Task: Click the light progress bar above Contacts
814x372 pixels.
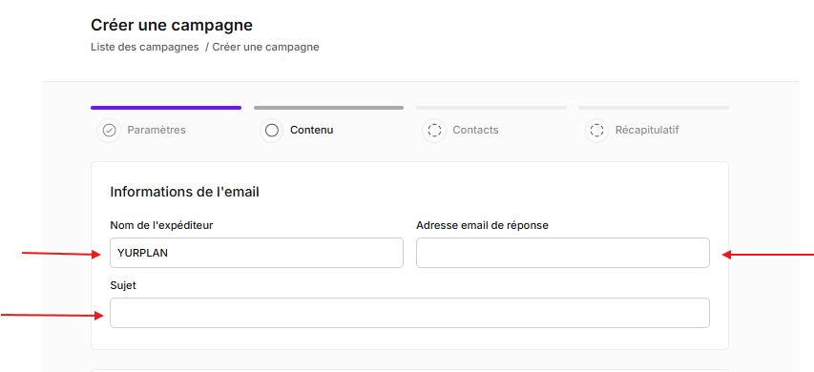Action: 491,108
